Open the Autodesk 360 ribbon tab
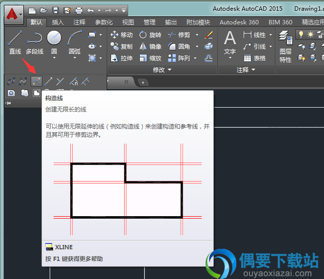324x279 pixels. pyautogui.click(x=239, y=22)
